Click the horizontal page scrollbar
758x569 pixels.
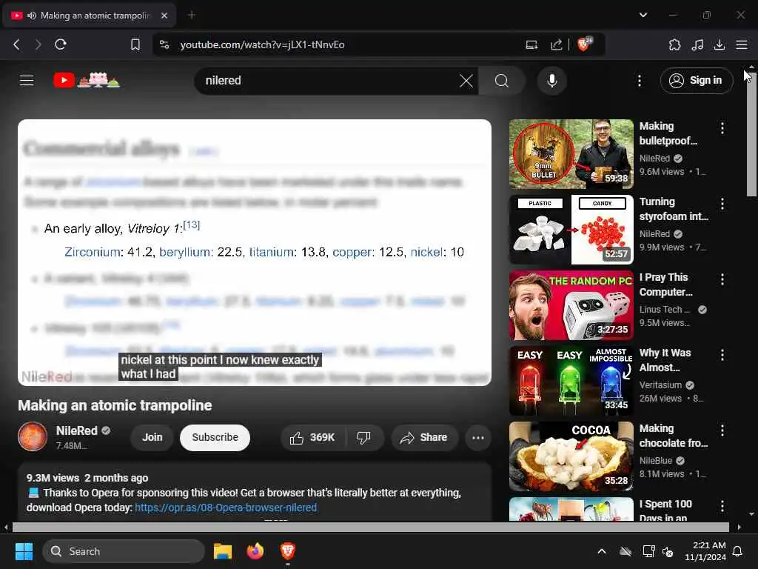tap(372, 527)
